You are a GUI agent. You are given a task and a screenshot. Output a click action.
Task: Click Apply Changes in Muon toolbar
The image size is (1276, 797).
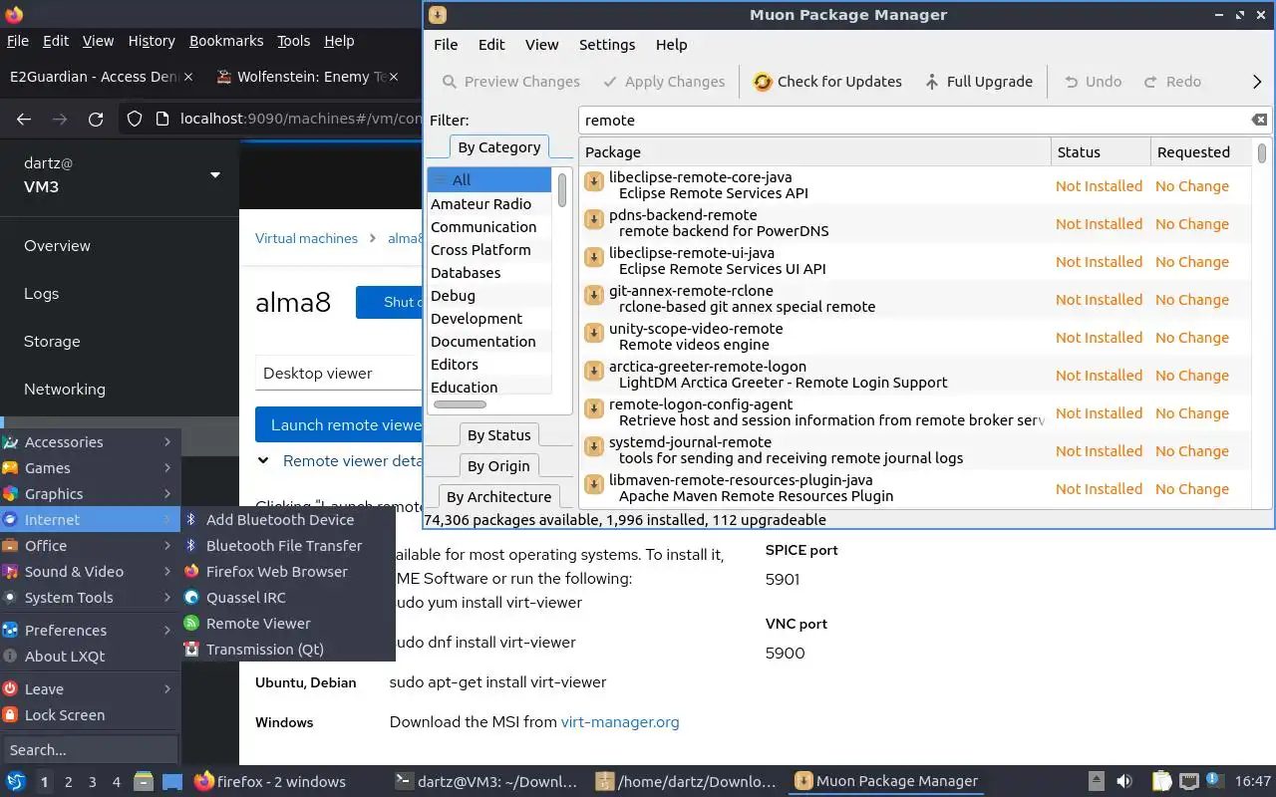664,82
